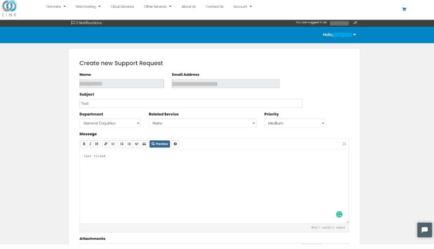Screen dimensions: 434x249
Task: Insert an image in the message
Action: point(112,144)
